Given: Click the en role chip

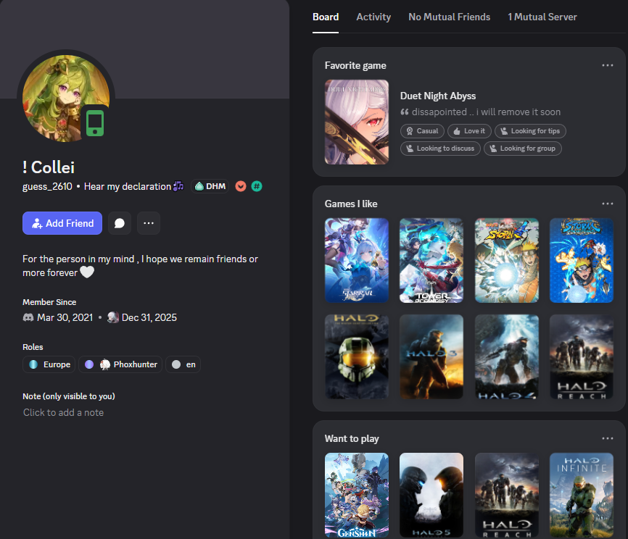Looking at the screenshot, I should click(183, 364).
